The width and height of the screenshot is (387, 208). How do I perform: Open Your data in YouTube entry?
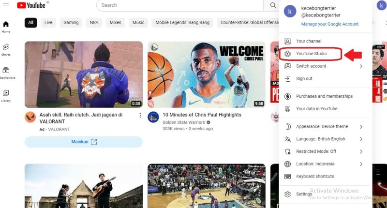tap(326, 109)
